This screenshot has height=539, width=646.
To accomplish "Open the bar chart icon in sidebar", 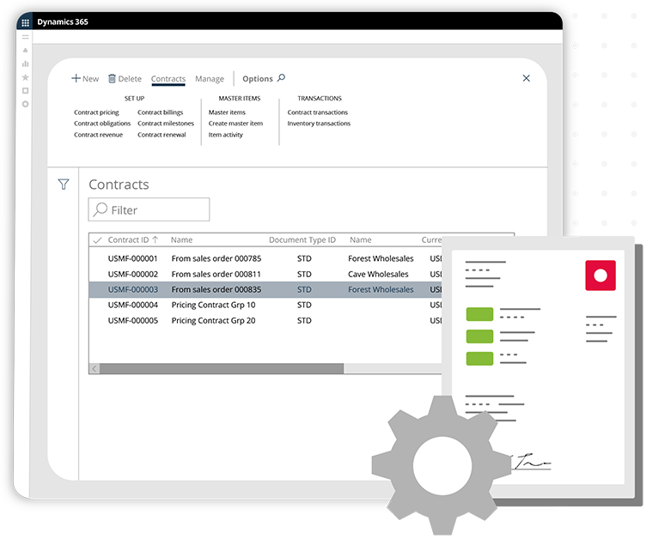I will (26, 64).
